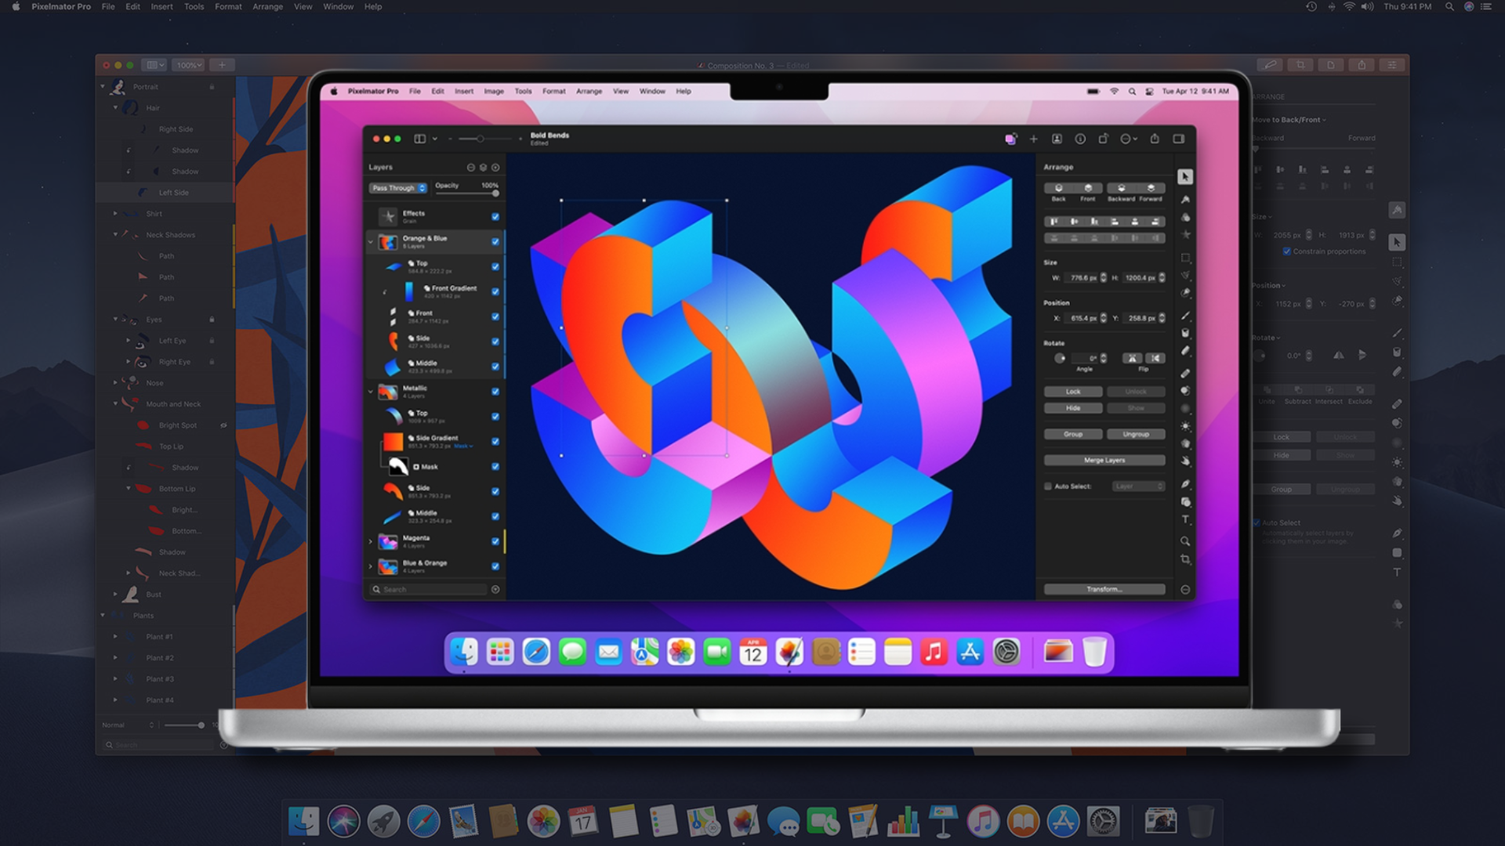The height and width of the screenshot is (846, 1505).
Task: Toggle visibility checkbox of Side Gradient layer
Action: (x=495, y=441)
